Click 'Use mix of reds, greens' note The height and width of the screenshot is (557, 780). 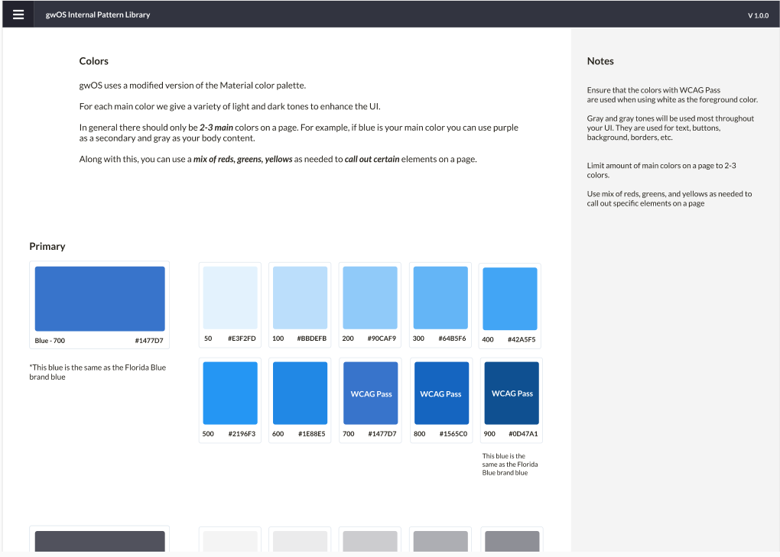[x=670, y=199]
